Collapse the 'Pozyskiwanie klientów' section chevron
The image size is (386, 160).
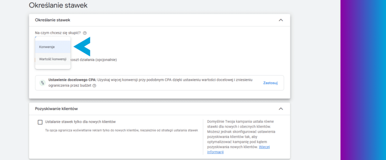280,109
